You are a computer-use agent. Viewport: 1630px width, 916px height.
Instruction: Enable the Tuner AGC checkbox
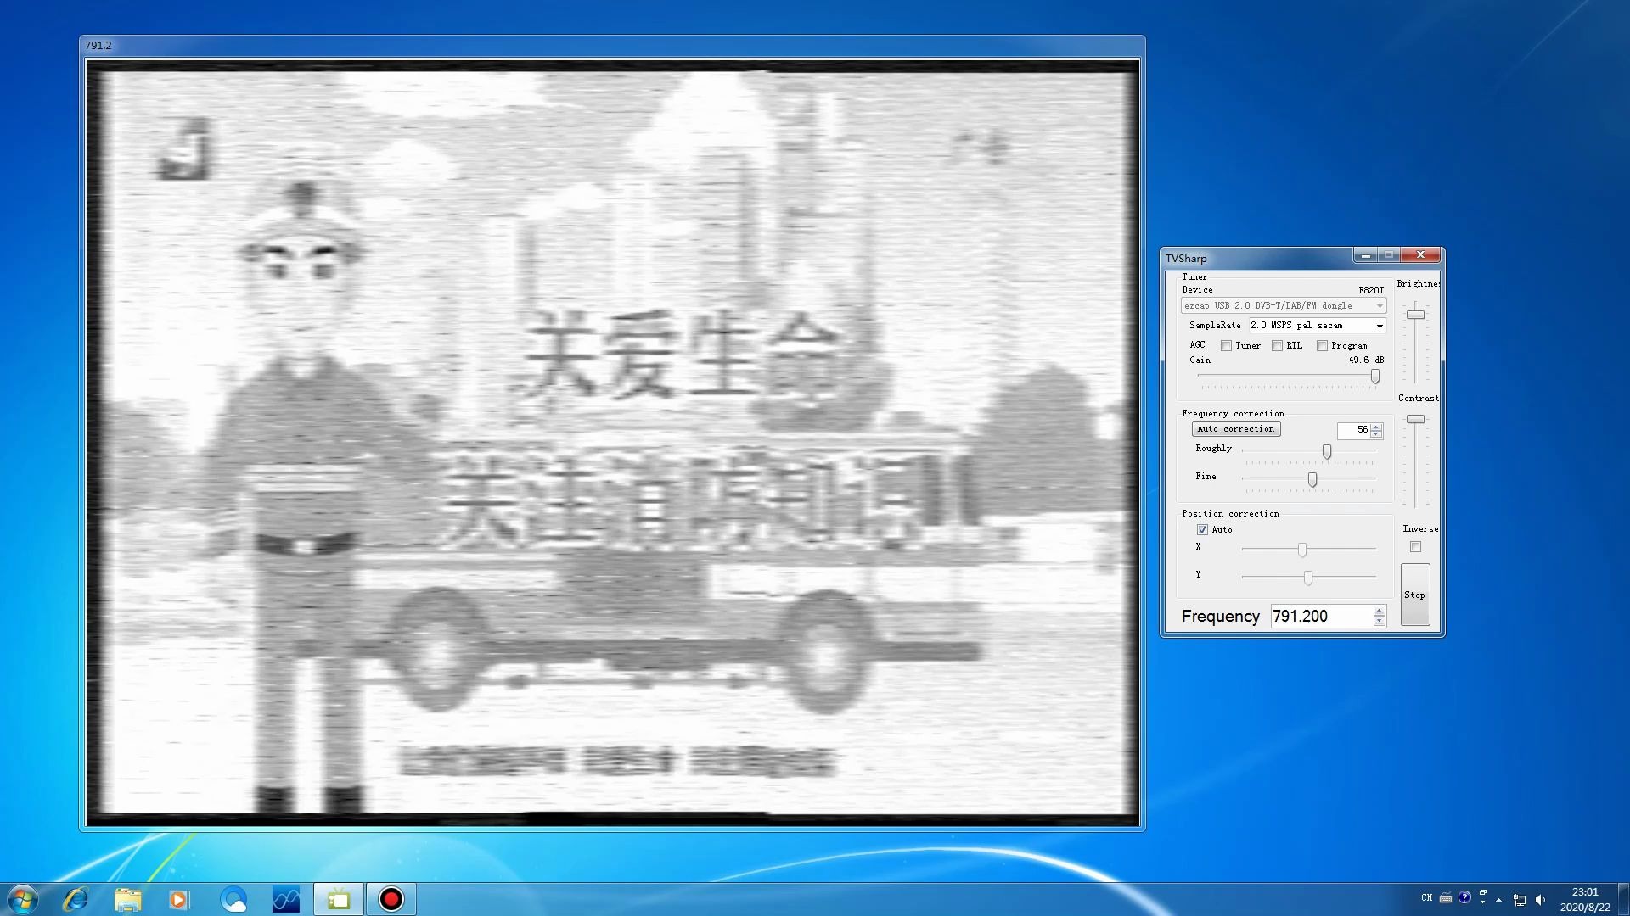coord(1226,345)
